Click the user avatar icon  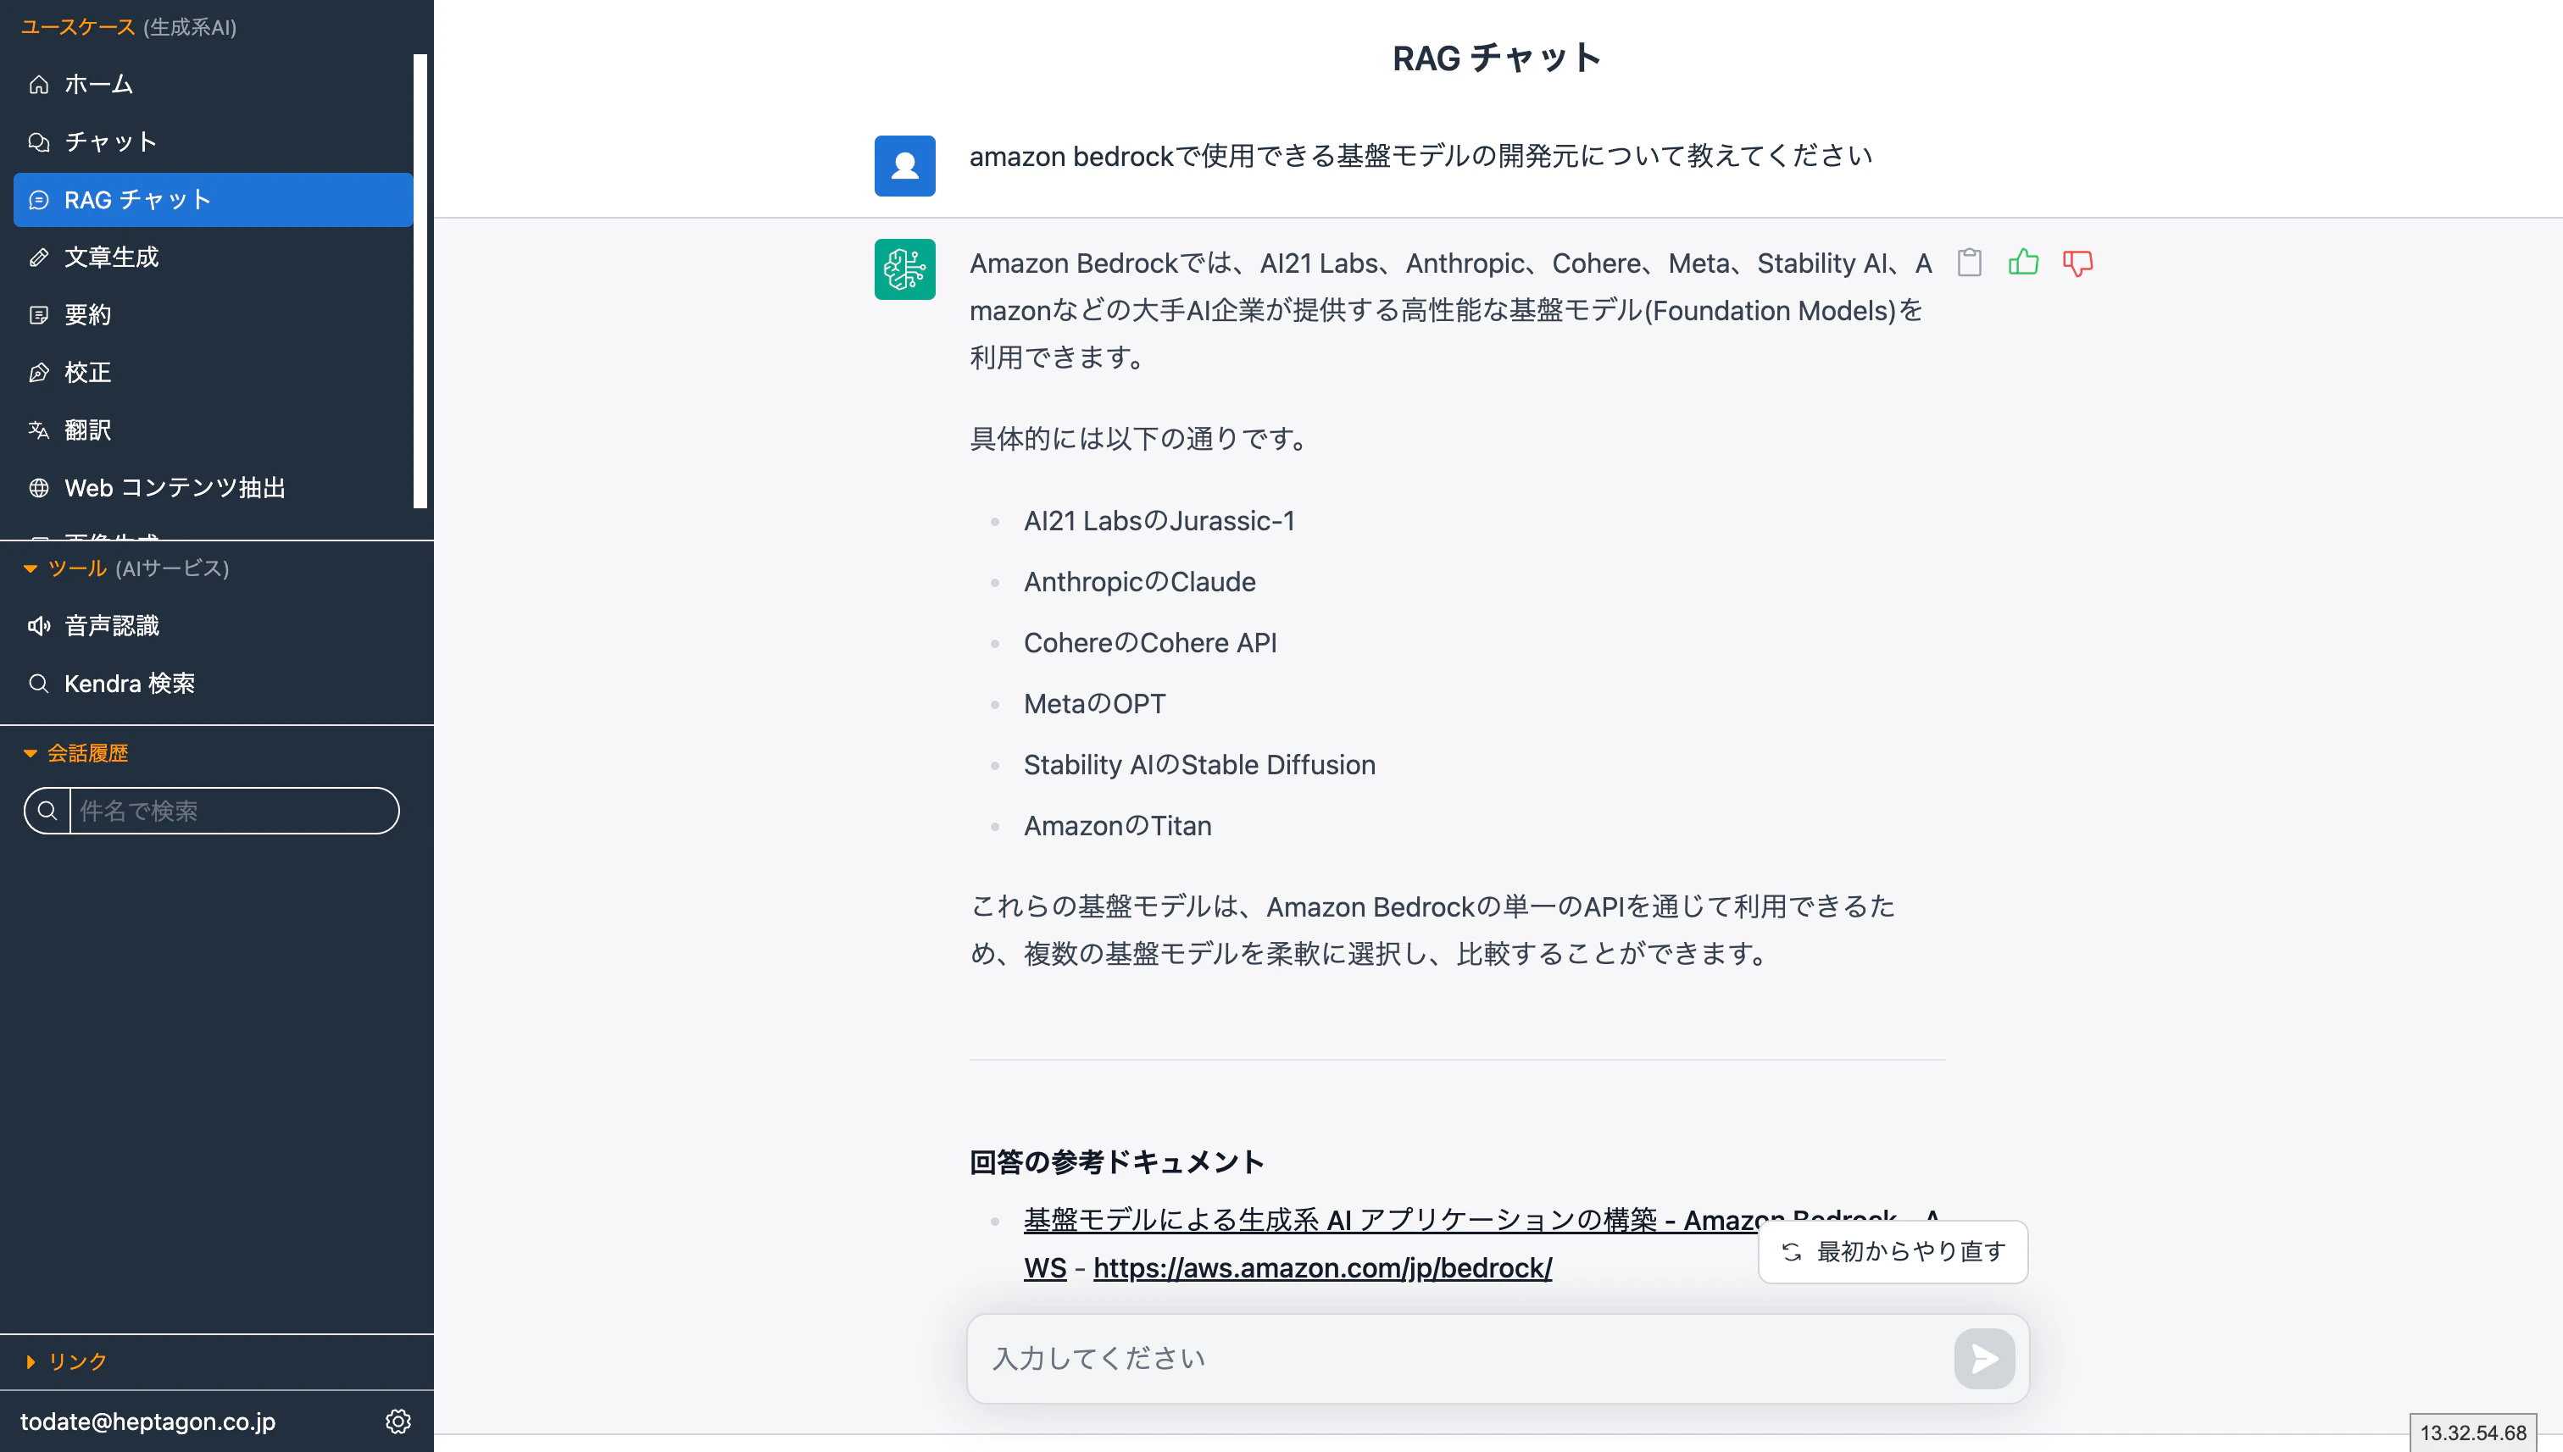[905, 165]
